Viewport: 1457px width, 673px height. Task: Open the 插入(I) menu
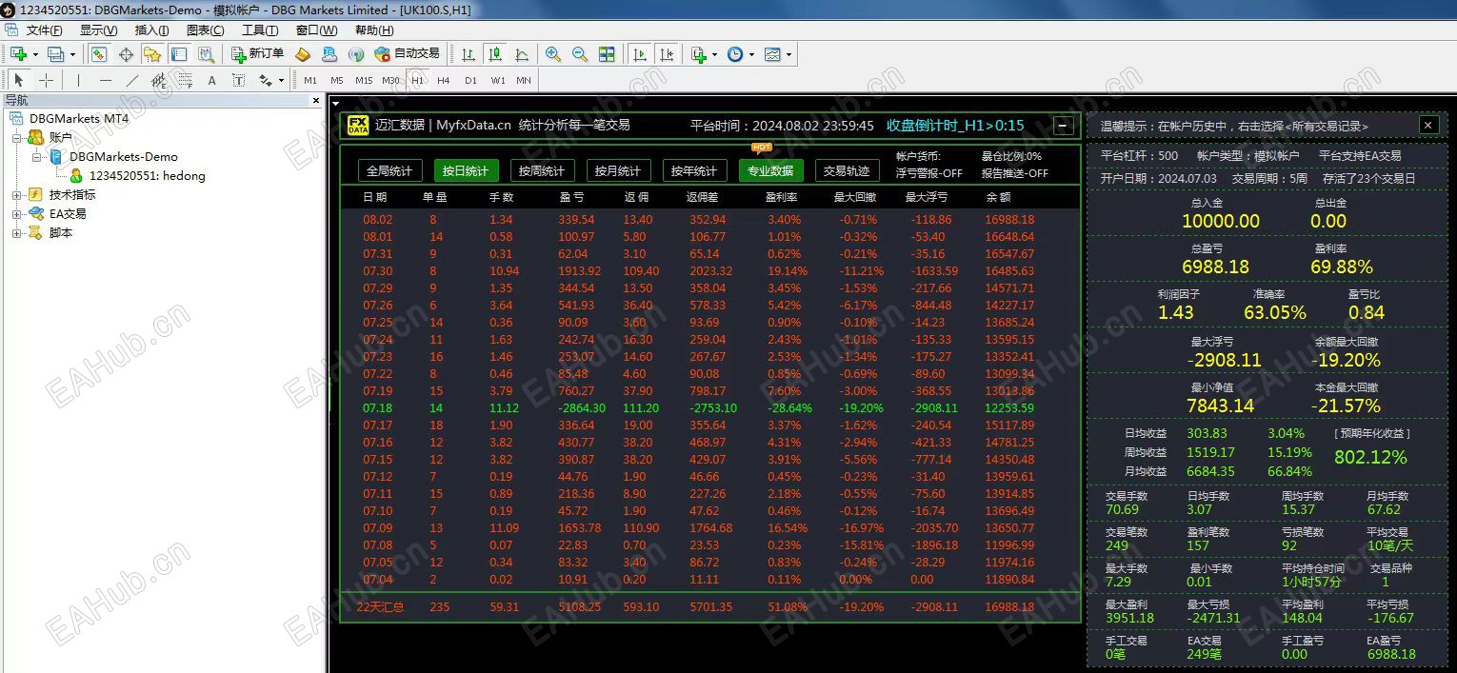(x=152, y=30)
